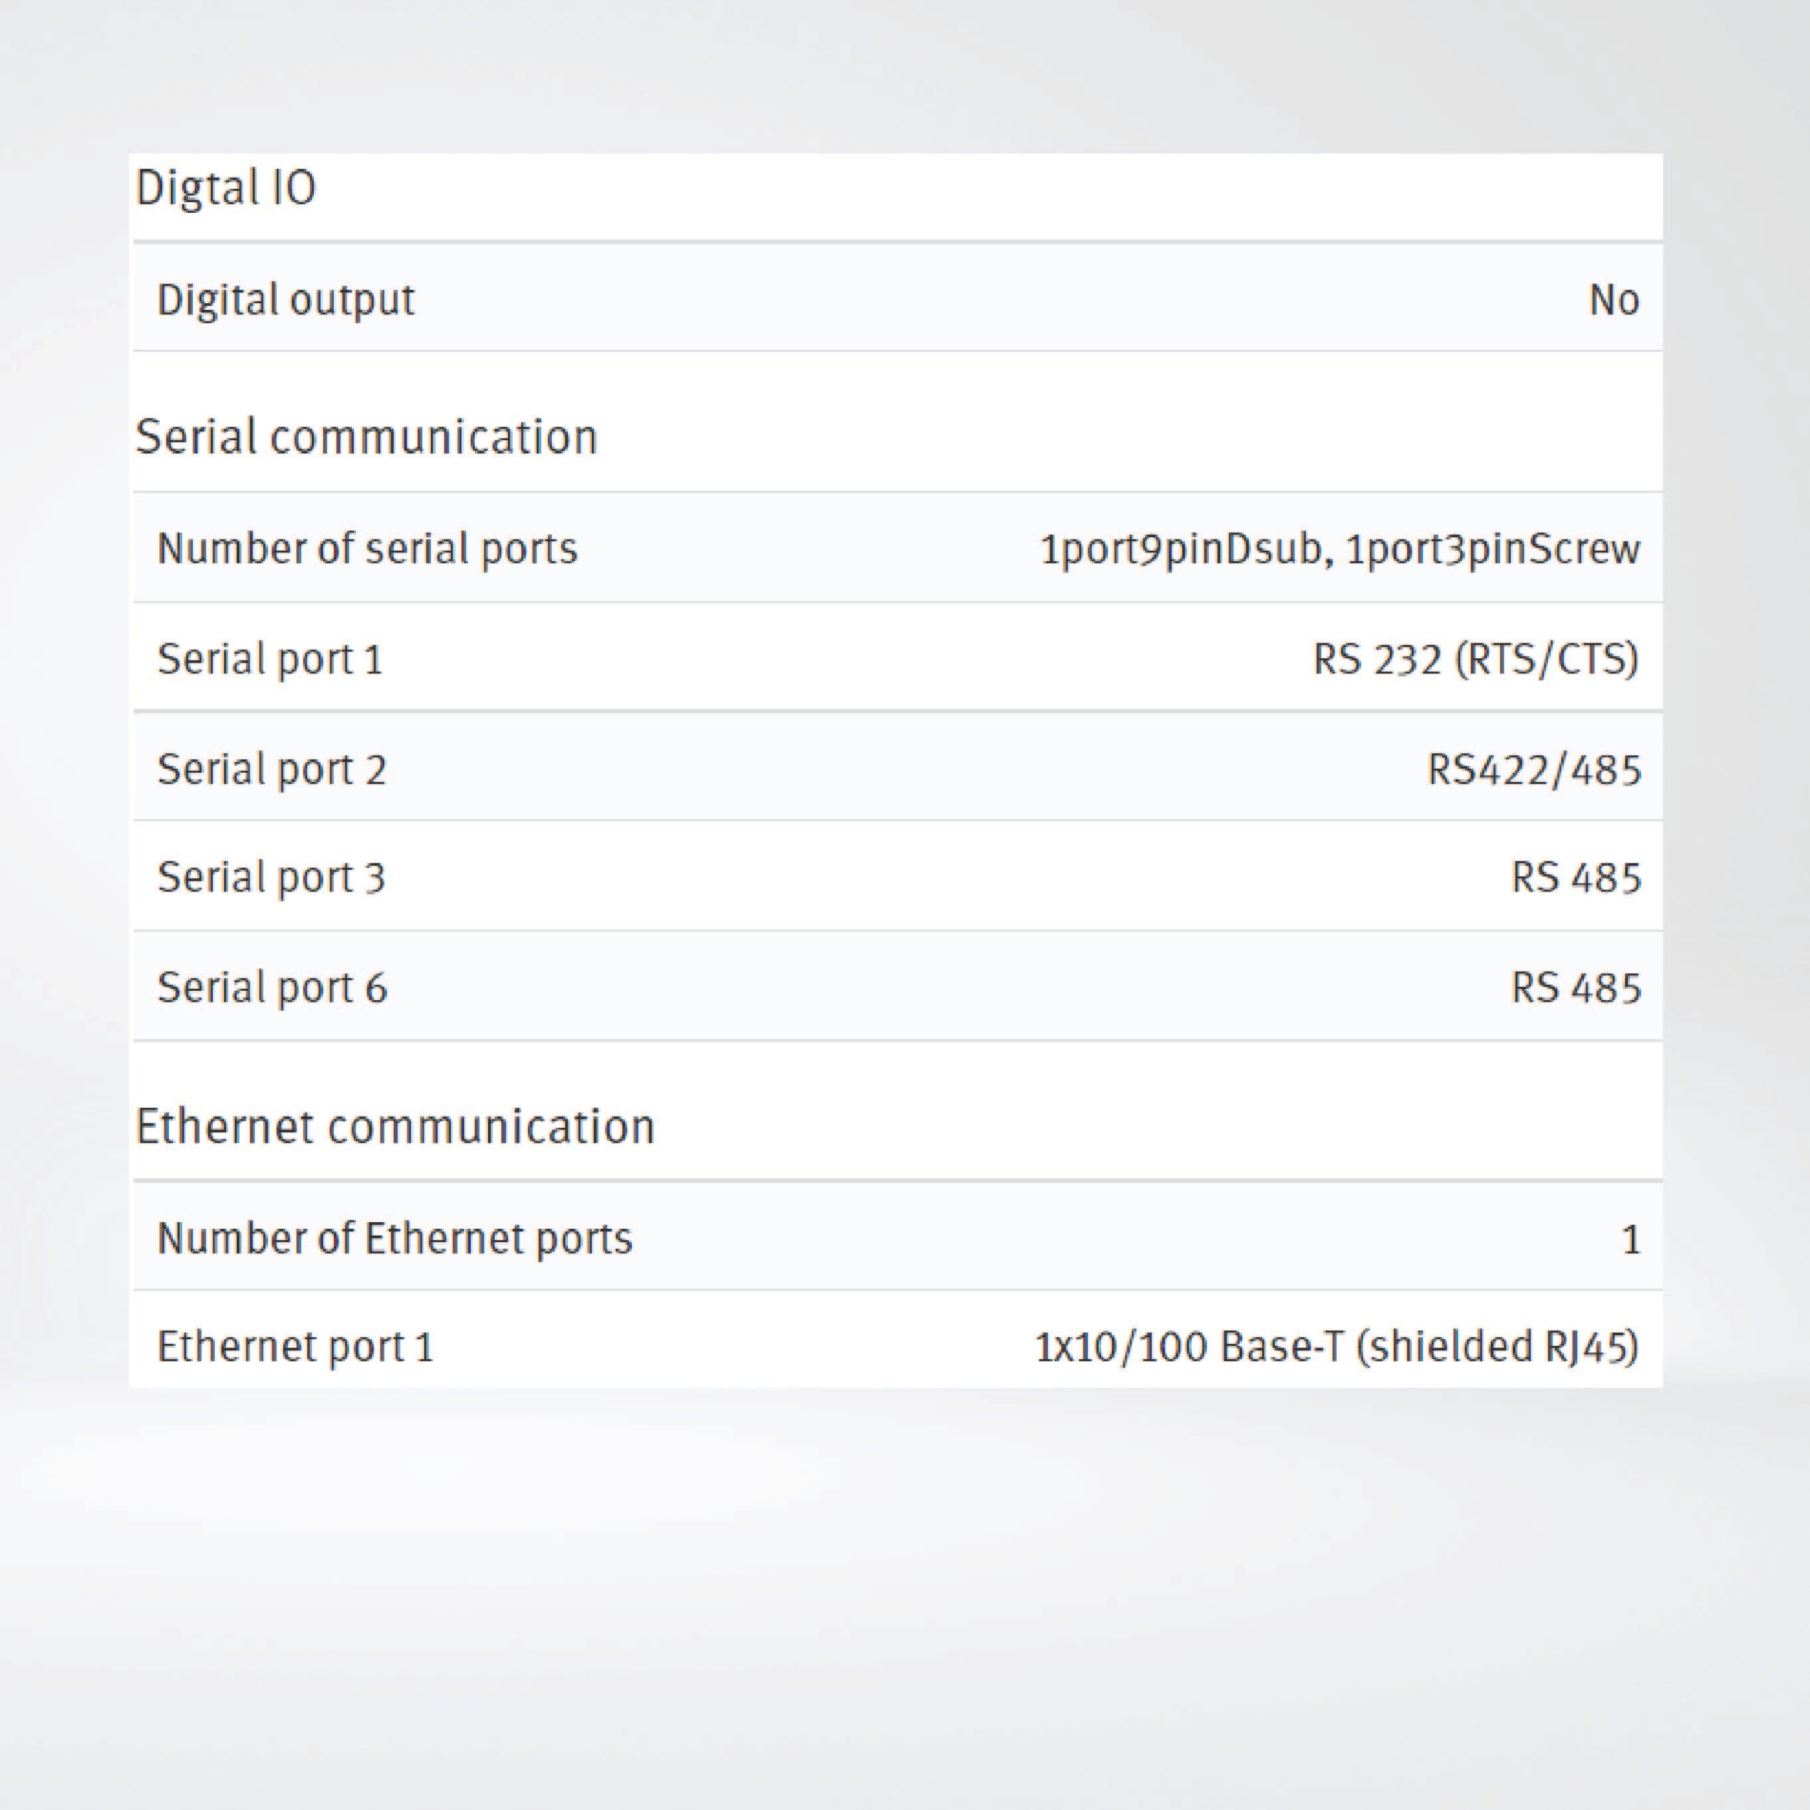Click the Ethernet communication section heading
This screenshot has width=1810, height=1810.
(394, 1127)
